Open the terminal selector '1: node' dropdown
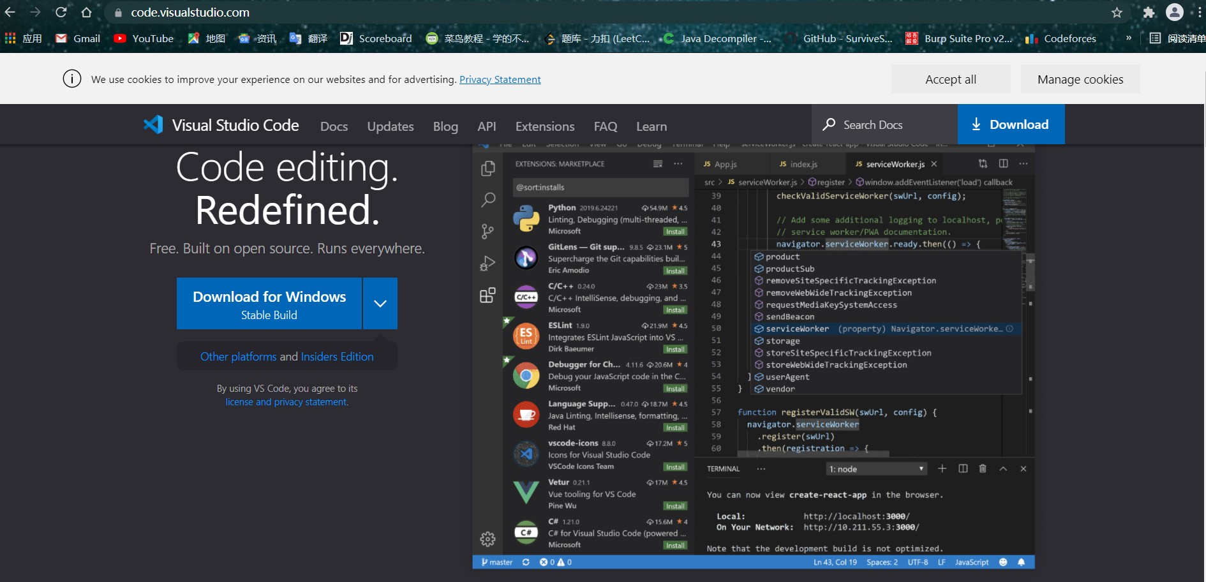 (x=876, y=469)
